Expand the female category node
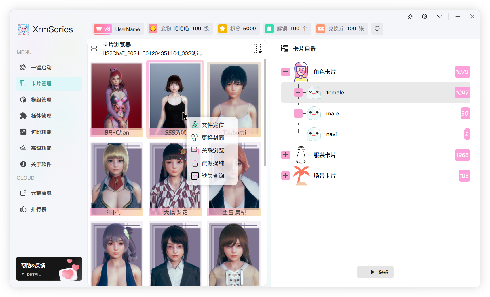 point(298,92)
